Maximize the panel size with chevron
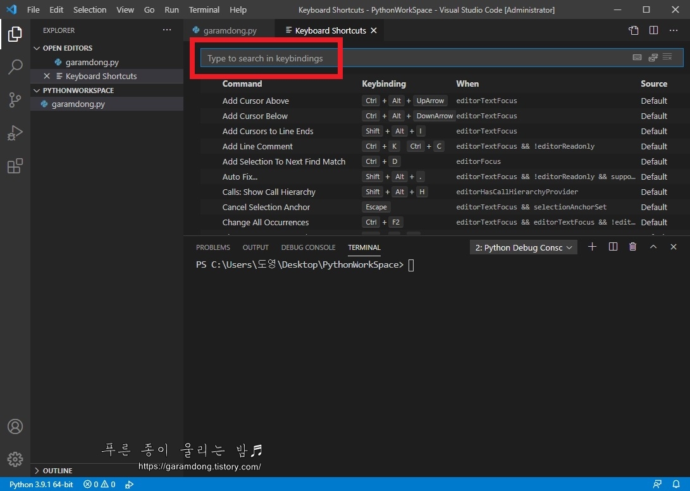Screen dimensions: 690x491 click(x=653, y=247)
